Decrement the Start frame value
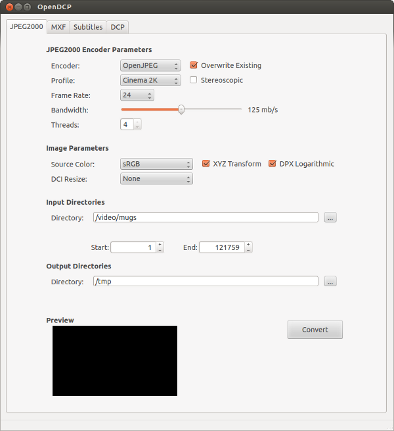Image resolution: width=394 pixels, height=431 pixels. [x=160, y=250]
